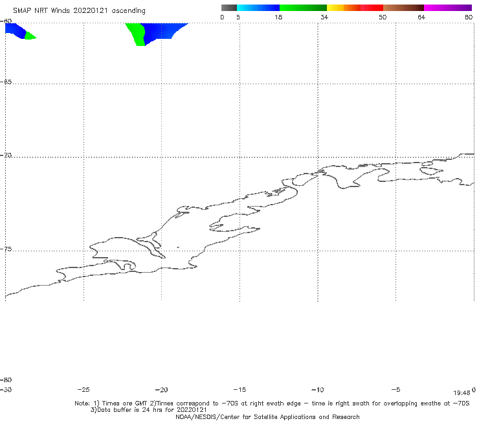Image resolution: width=479 pixels, height=421 pixels.
Task: Click the color bar label 34
Action: pos(324,17)
